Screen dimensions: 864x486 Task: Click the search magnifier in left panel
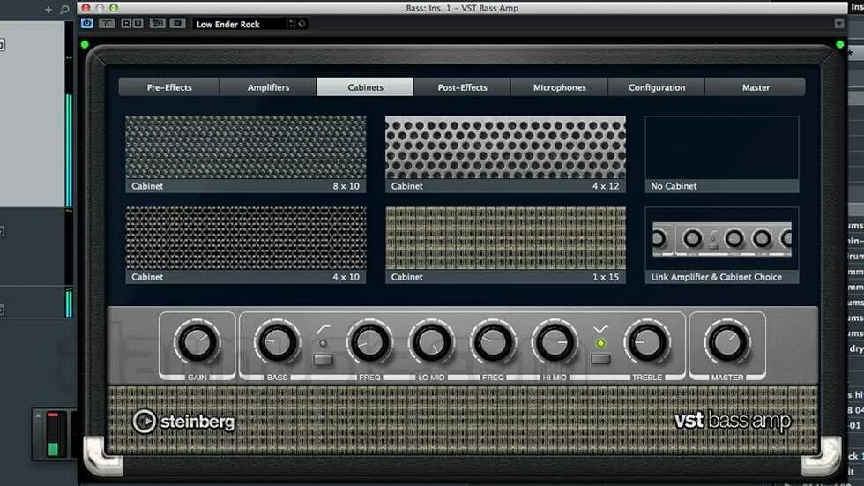pos(64,10)
